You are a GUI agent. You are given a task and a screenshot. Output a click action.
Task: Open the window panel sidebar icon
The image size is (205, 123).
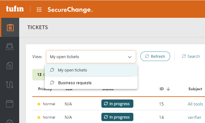pos(10,104)
